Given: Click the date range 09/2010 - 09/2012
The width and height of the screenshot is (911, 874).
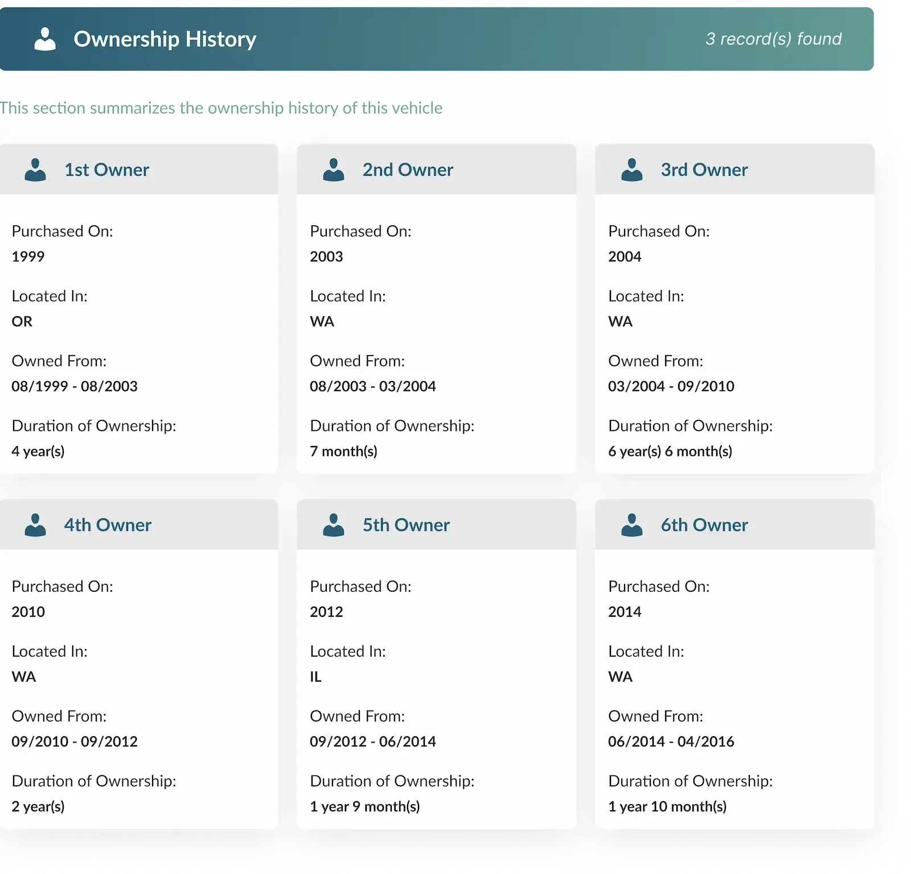Looking at the screenshot, I should 75,741.
